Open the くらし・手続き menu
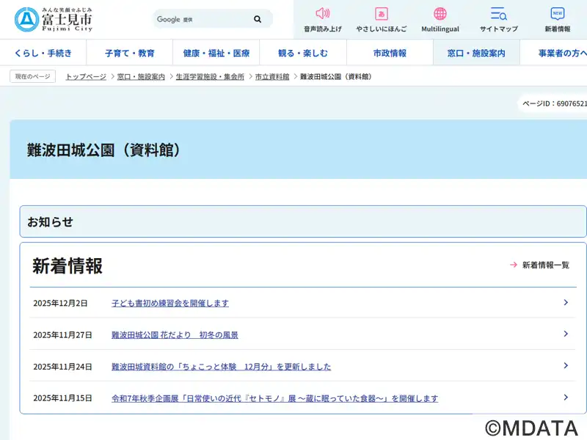Screen dimensions: 587x440 (43, 53)
